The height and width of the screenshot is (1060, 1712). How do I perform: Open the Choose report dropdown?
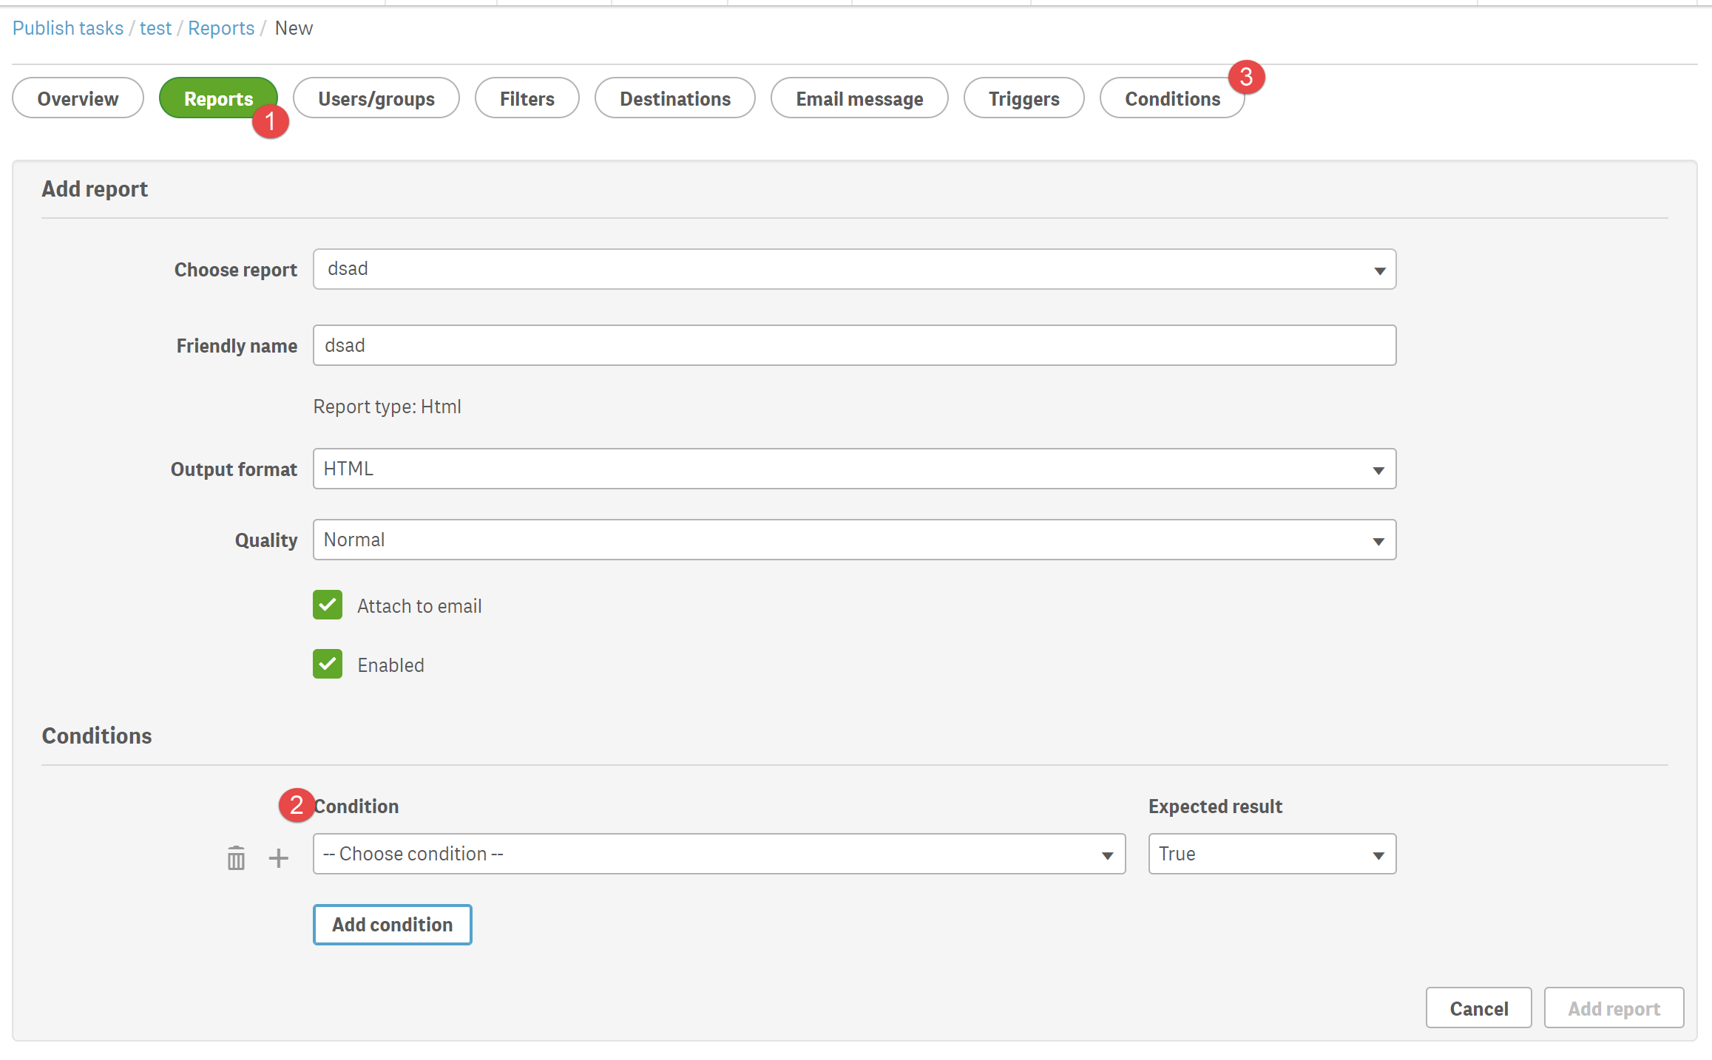(x=853, y=269)
